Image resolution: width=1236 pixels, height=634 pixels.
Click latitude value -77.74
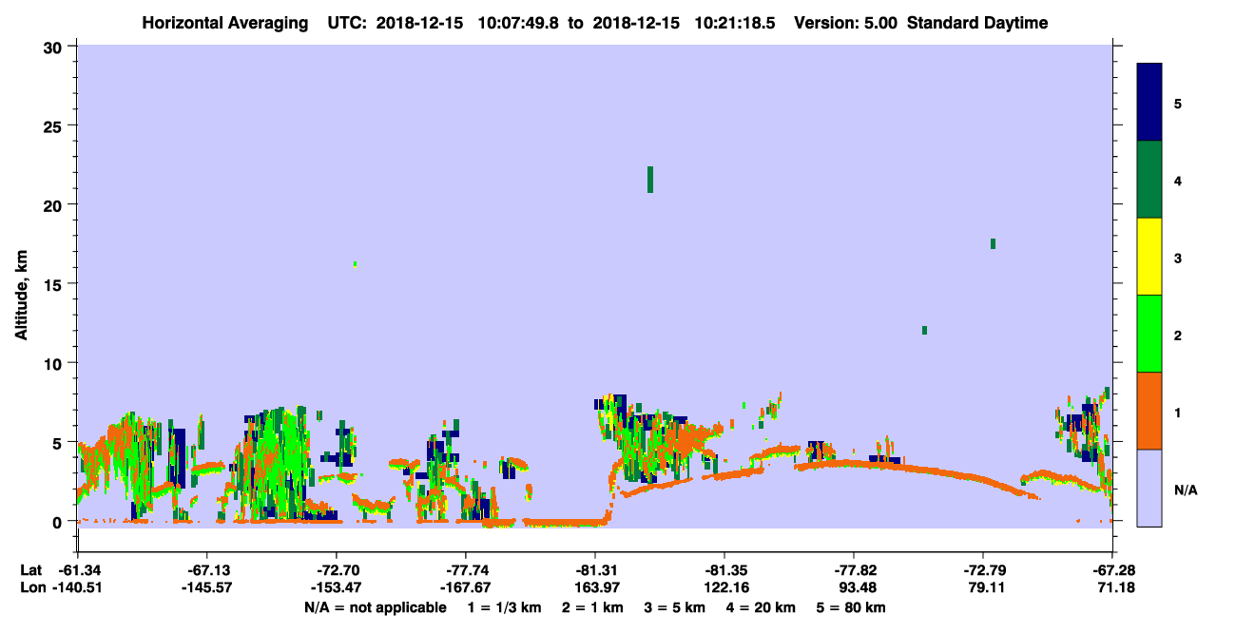tap(465, 570)
